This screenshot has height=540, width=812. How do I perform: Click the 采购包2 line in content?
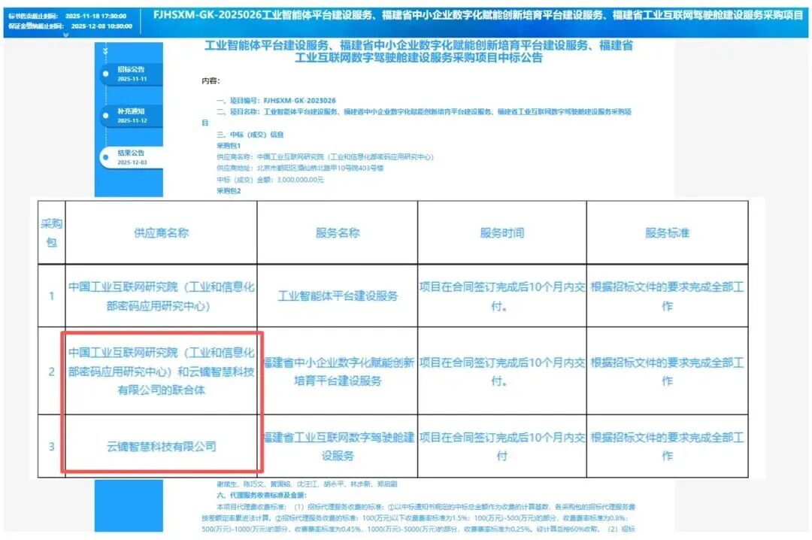click(229, 191)
